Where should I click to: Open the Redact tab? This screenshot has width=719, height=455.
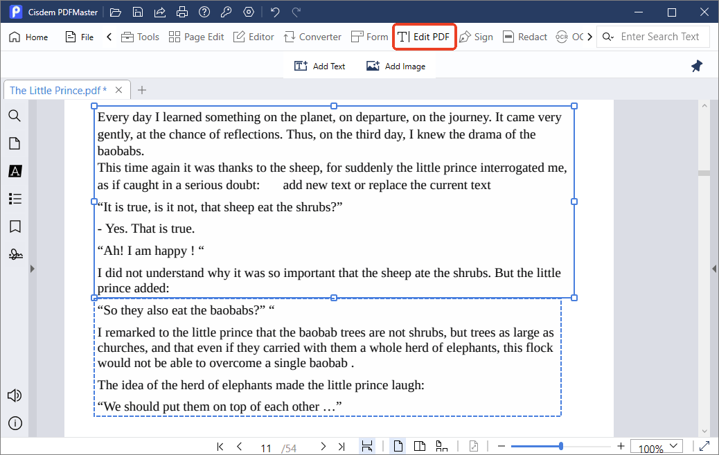(525, 37)
